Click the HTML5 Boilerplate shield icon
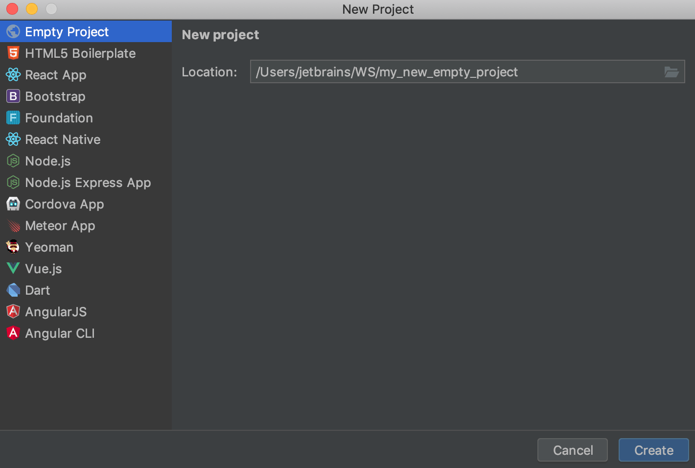This screenshot has width=695, height=468. 13,53
